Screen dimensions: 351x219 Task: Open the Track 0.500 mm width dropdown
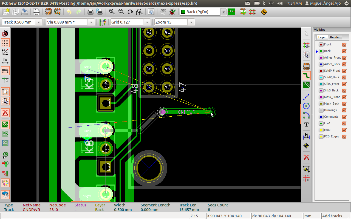coord(39,22)
